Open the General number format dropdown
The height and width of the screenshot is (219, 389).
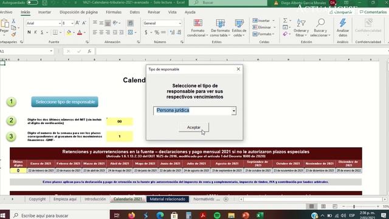click(x=180, y=23)
